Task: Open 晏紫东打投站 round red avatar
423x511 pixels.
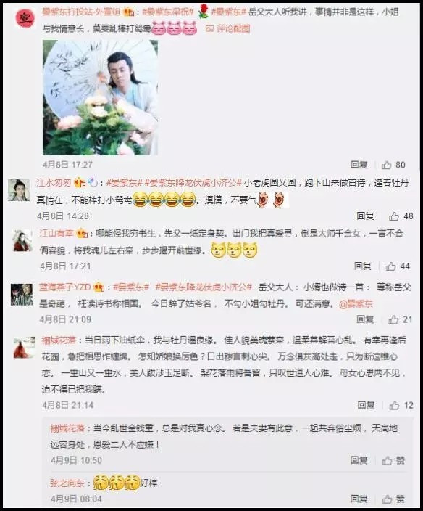Action: point(25,18)
